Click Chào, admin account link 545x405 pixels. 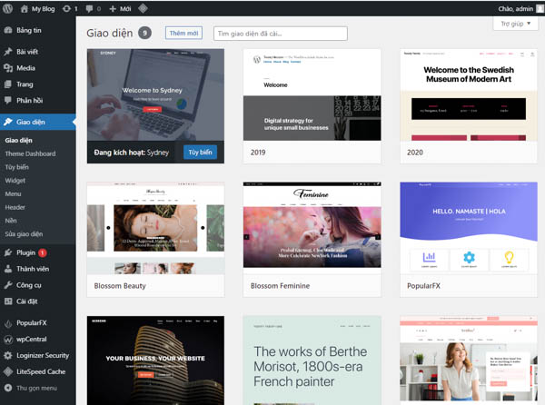coord(516,9)
